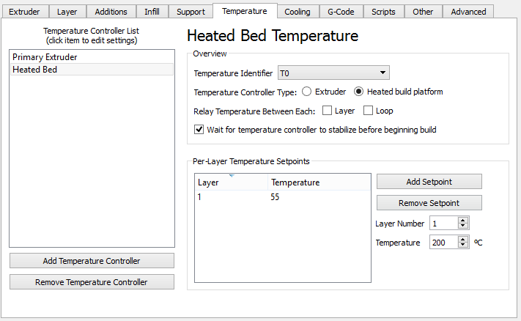The image size is (521, 321).
Task: Open the Temperature Identifier dropdown
Action: click(333, 73)
